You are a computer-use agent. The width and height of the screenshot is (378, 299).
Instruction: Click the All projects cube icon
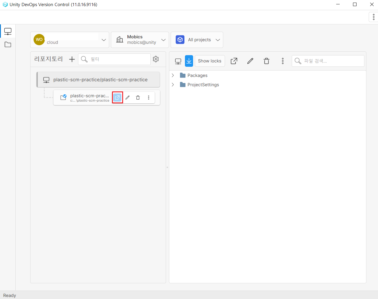[180, 40]
